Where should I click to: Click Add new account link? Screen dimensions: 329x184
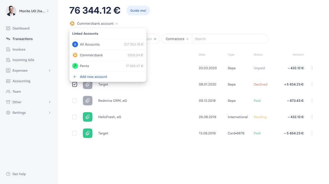click(94, 77)
